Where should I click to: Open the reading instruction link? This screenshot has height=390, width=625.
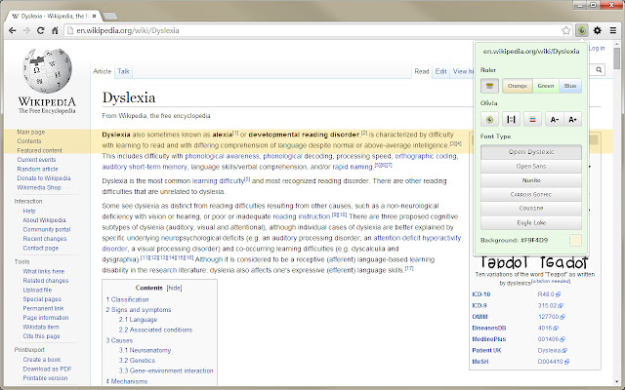click(x=302, y=216)
